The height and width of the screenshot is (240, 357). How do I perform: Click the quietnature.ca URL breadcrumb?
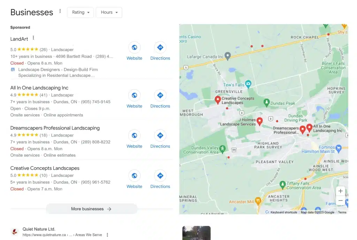62,235
